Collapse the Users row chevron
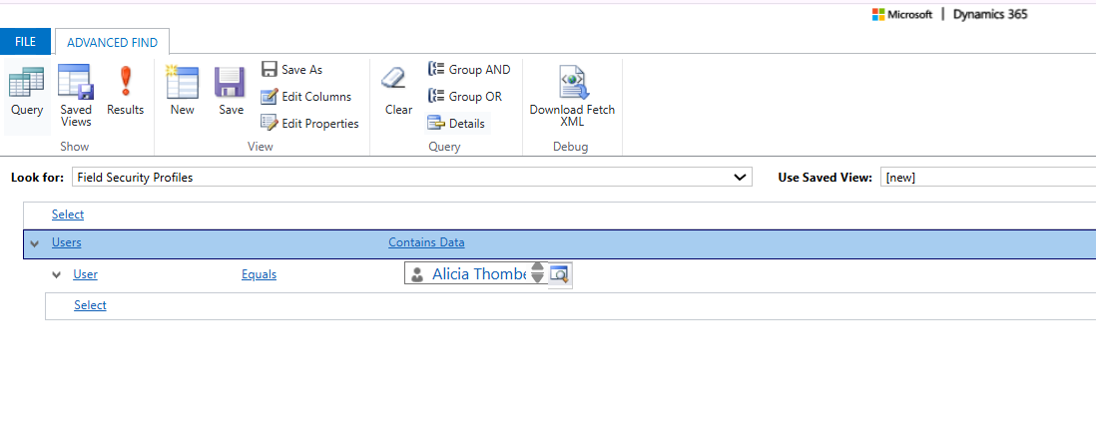Screen dimensions: 1096x432 pos(35,243)
